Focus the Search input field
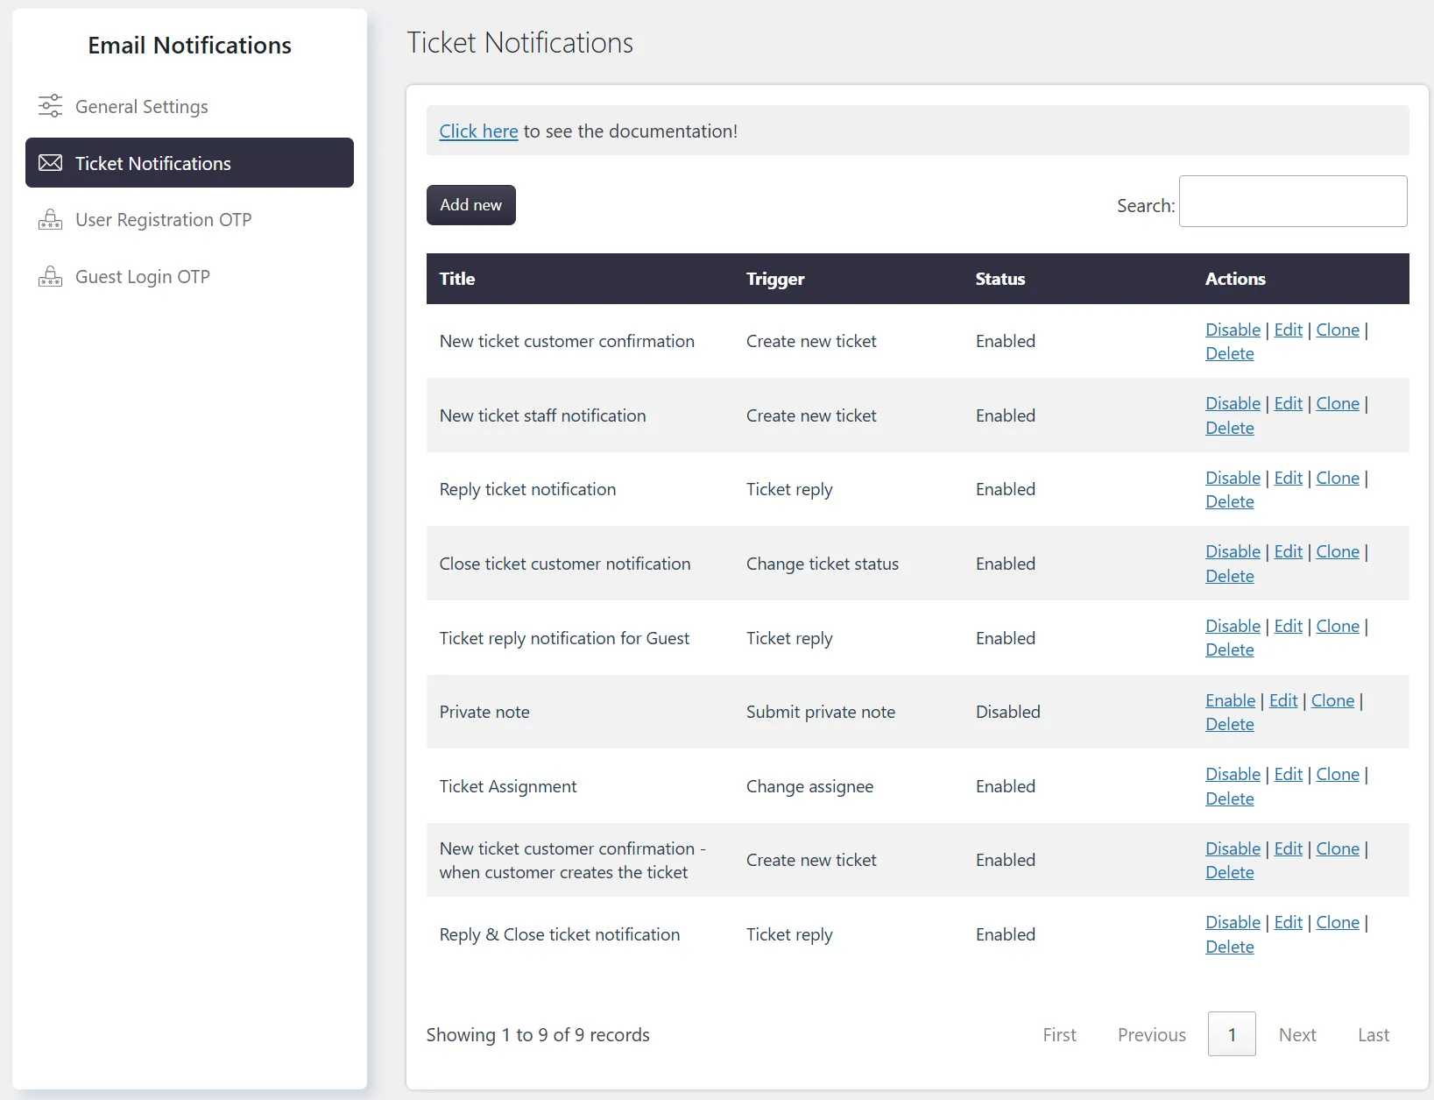1434x1100 pixels. tap(1292, 202)
